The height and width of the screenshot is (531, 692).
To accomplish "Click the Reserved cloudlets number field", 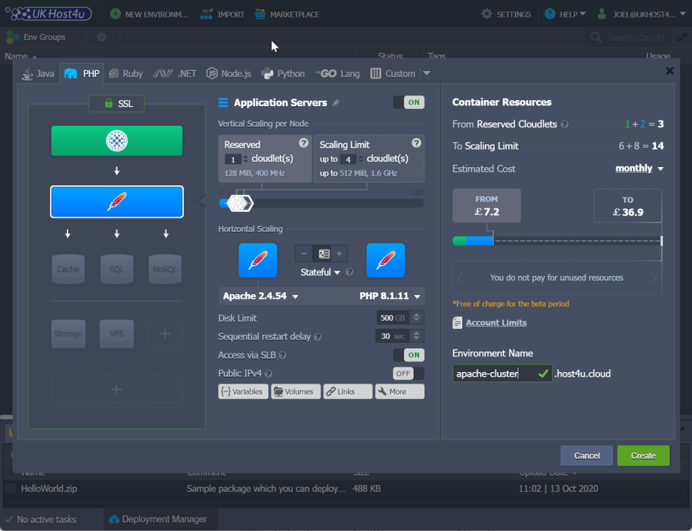I will click(x=233, y=159).
